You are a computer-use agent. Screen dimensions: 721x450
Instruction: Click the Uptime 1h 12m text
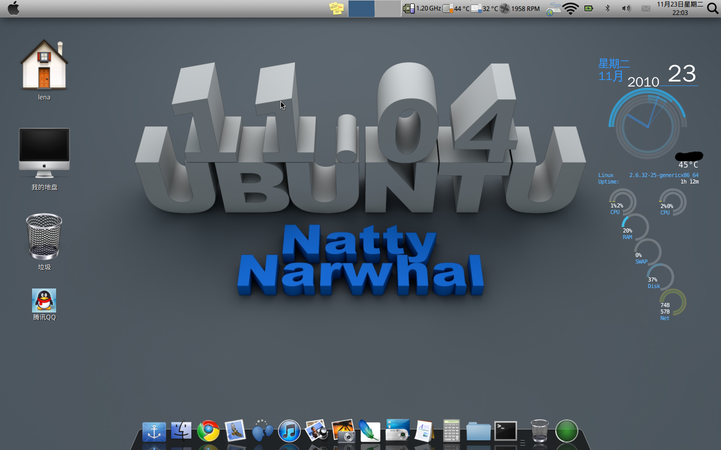coord(648,181)
